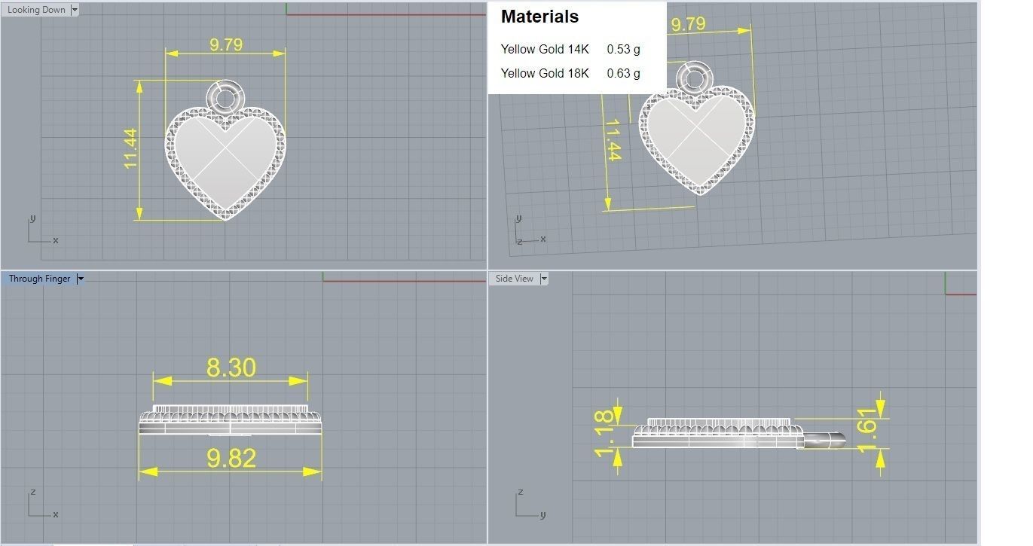This screenshot has height=546, width=1033.
Task: Click the Looking Down viewport title
Action: (36, 10)
